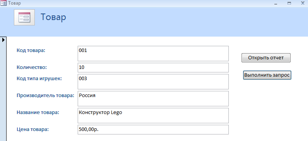Run the query with Выполнить запрос button
This screenshot has height=141, width=308.
pos(267,75)
